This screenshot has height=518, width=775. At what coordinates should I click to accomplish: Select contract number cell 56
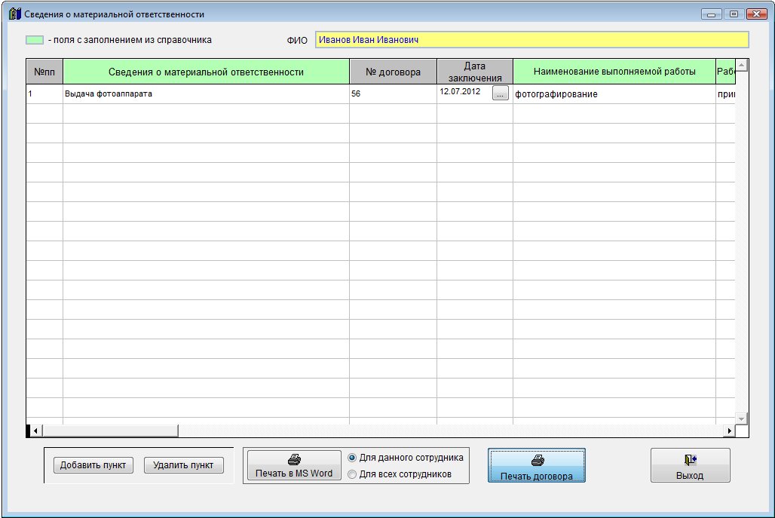click(x=393, y=94)
